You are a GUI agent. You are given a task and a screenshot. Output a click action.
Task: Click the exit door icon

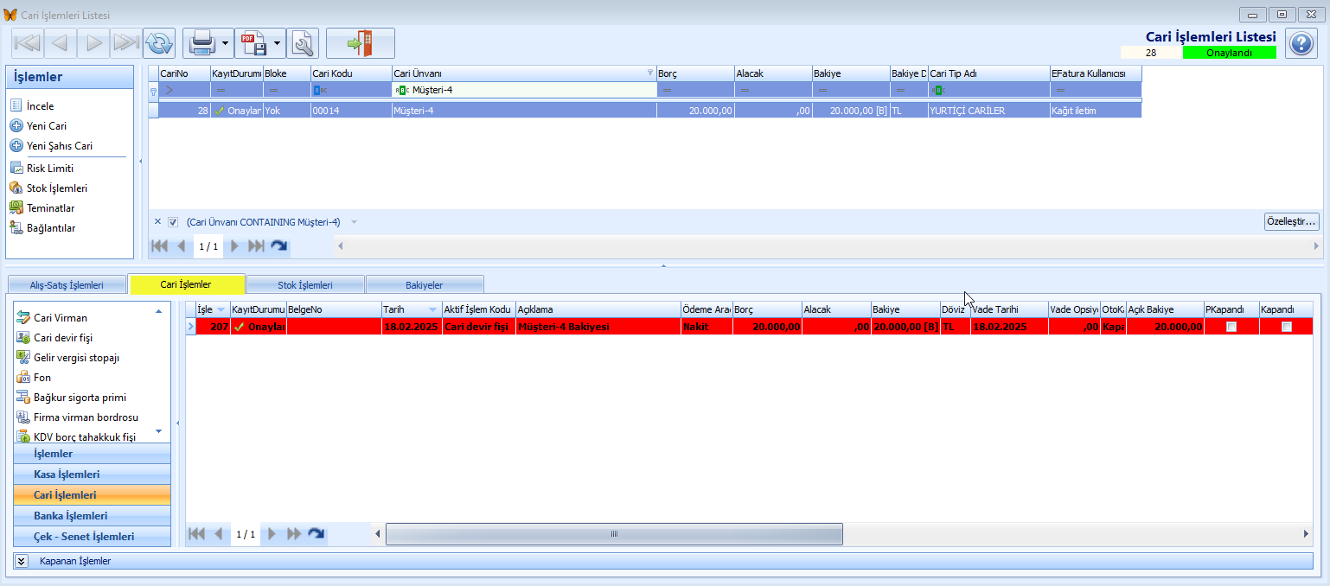(x=360, y=42)
